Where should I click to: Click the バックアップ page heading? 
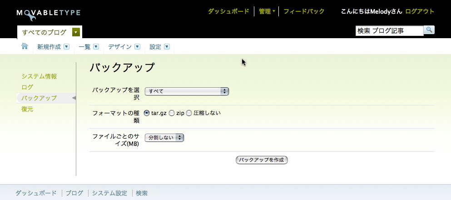122,67
